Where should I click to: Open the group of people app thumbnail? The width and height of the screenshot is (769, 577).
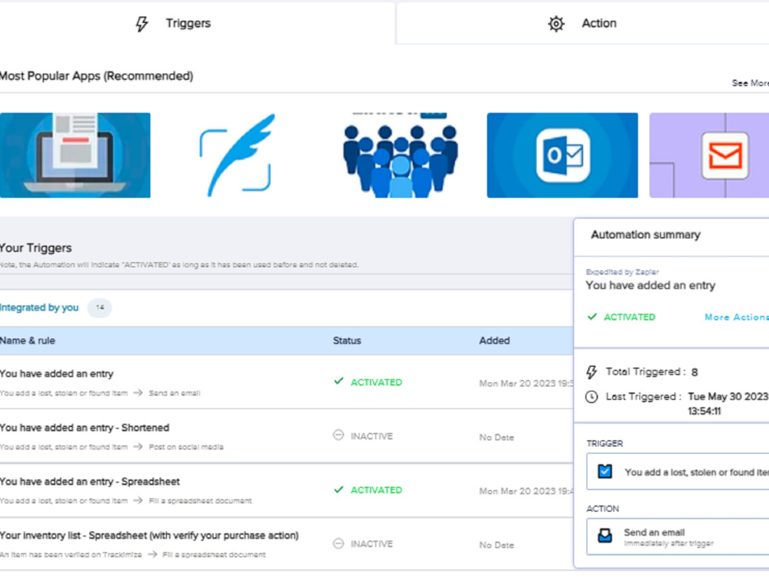click(400, 155)
